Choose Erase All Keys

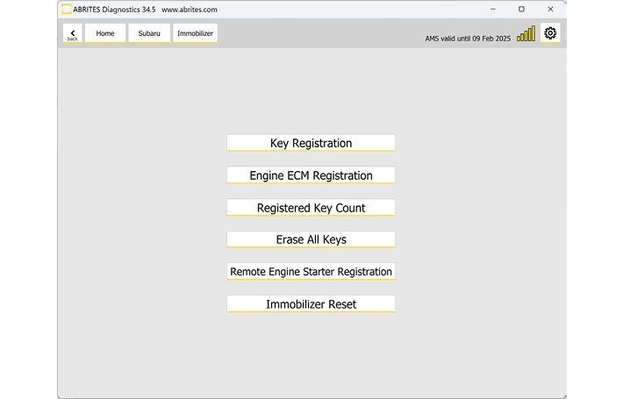point(311,239)
